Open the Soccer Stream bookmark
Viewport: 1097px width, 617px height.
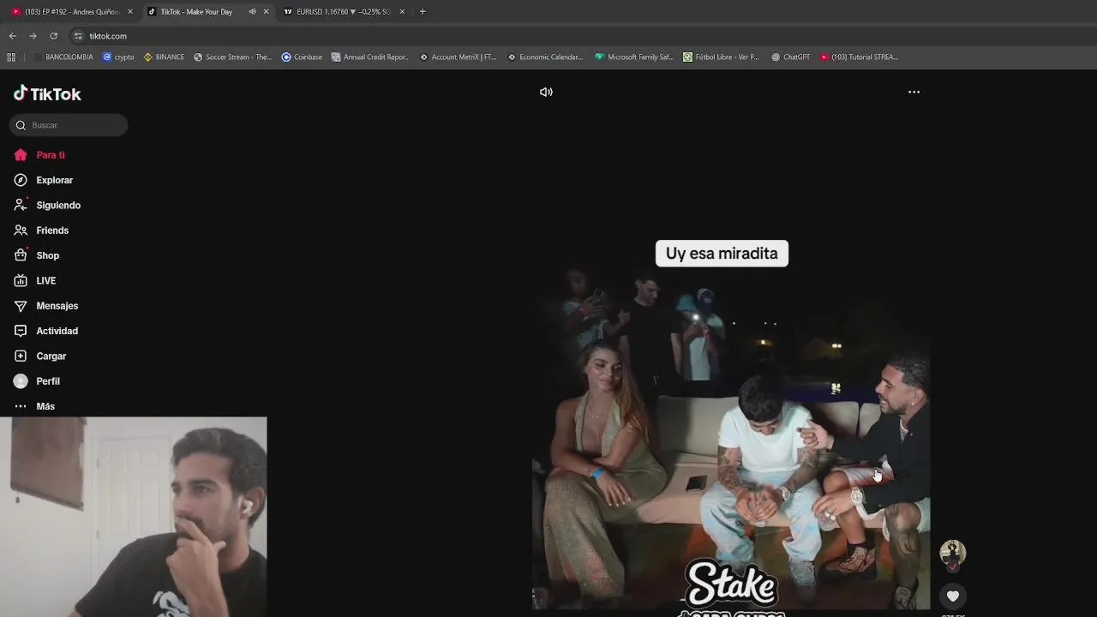click(232, 57)
